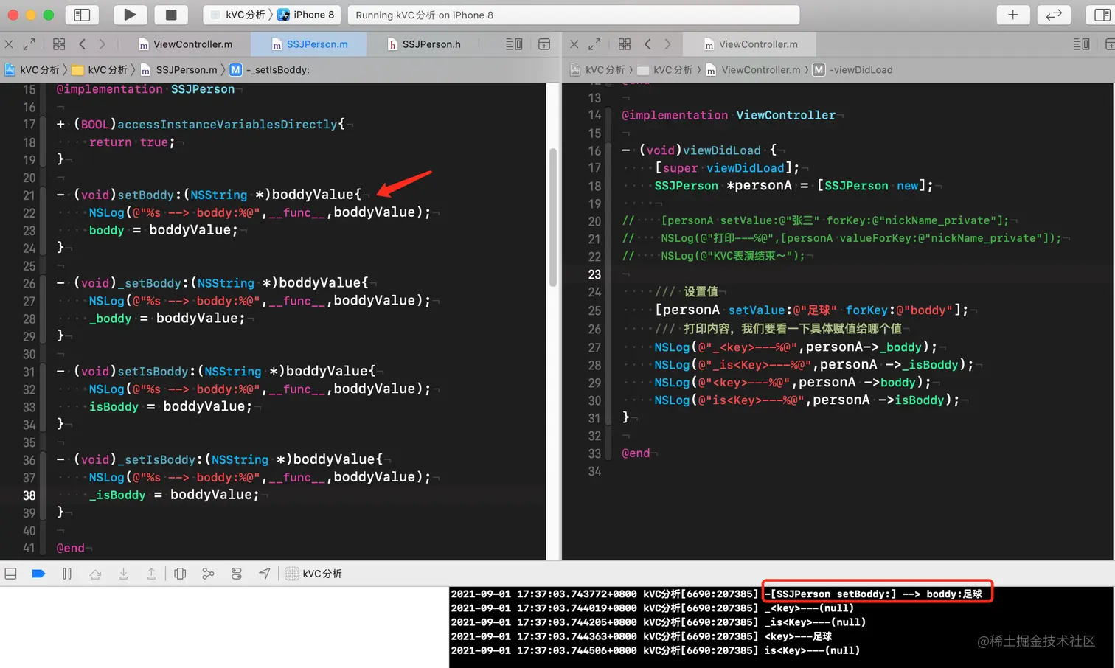Open related items grid in right editor
The height and width of the screenshot is (668, 1115).
click(625, 44)
